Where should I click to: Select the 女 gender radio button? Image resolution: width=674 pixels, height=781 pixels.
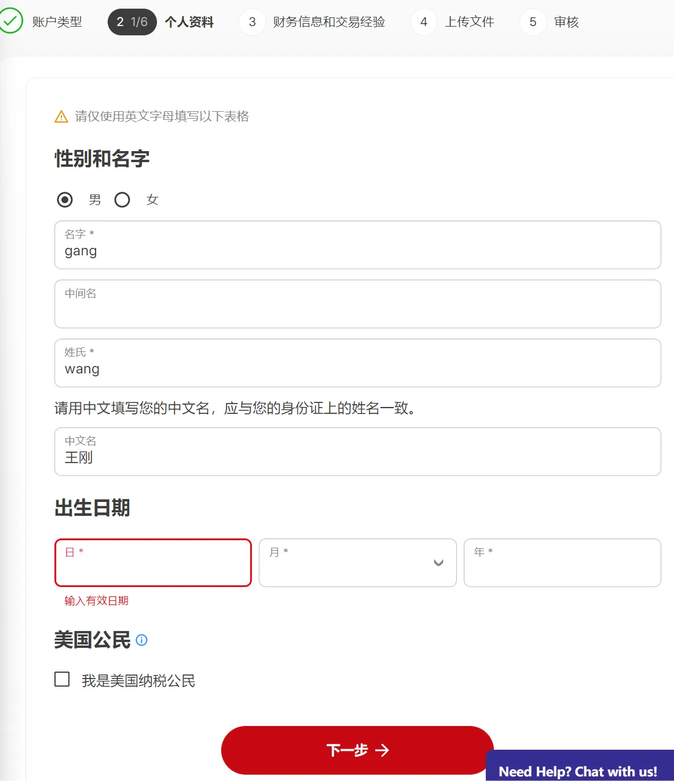[x=122, y=199]
